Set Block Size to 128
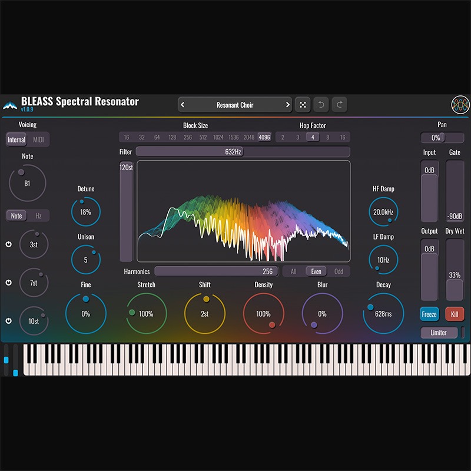Image resolution: width=471 pixels, height=471 pixels. click(x=173, y=137)
